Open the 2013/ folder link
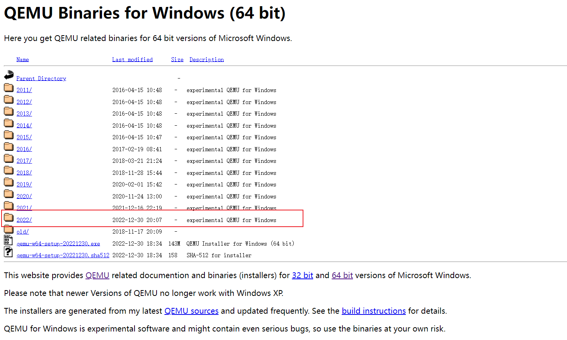The image size is (567, 340). (x=24, y=114)
